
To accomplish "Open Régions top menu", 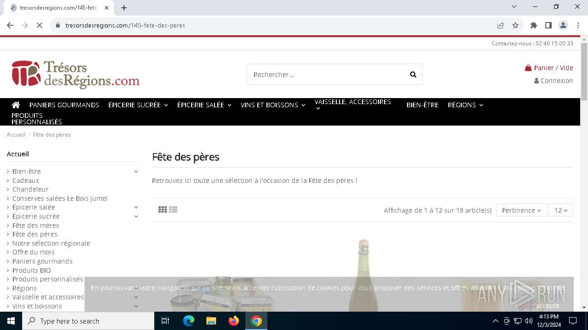I will 465,105.
